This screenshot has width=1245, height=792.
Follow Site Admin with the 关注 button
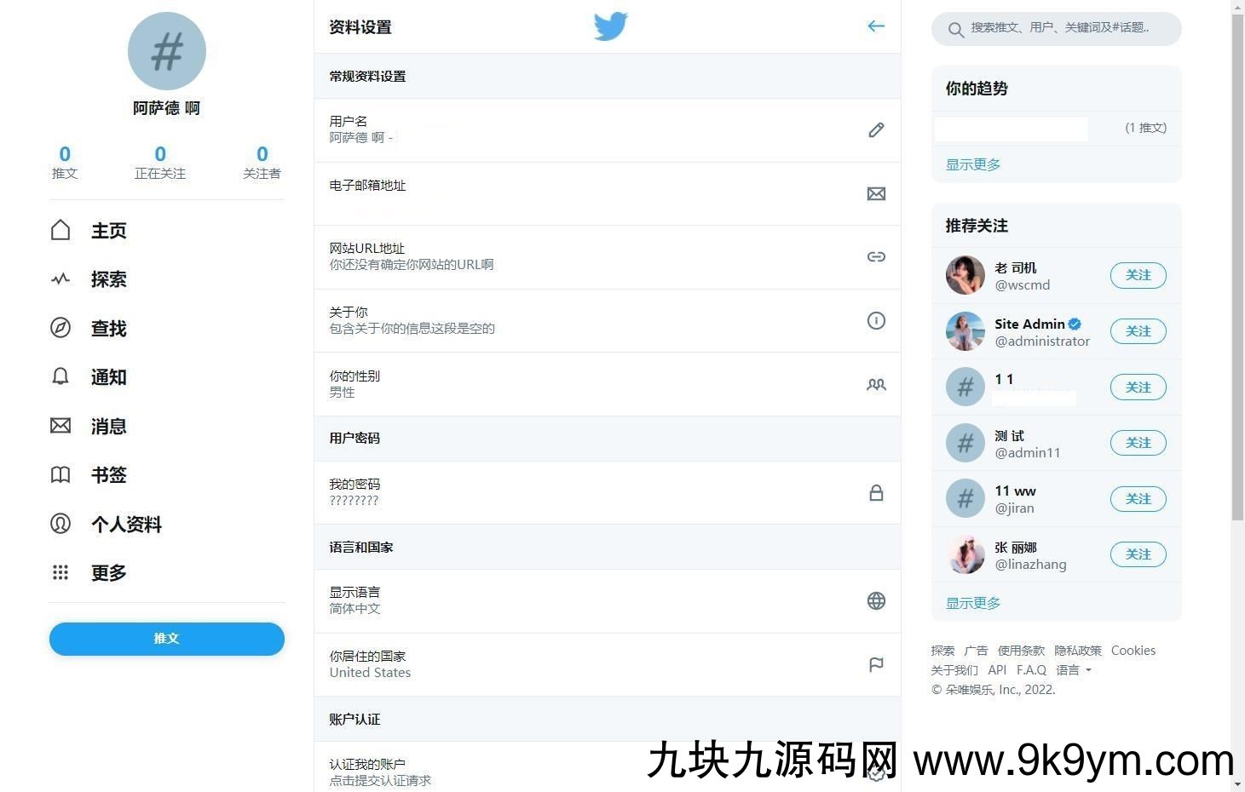pos(1138,331)
